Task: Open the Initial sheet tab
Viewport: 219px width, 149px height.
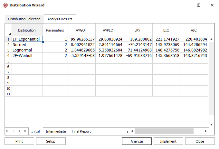Action: [36, 131]
